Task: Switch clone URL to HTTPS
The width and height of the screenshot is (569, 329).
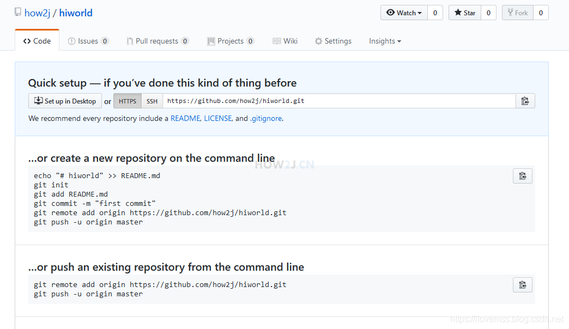Action: click(x=127, y=101)
